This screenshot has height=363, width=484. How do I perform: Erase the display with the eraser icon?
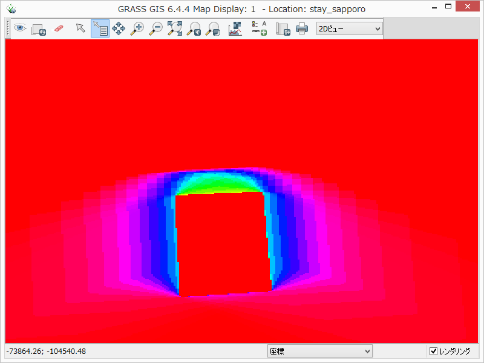point(59,28)
